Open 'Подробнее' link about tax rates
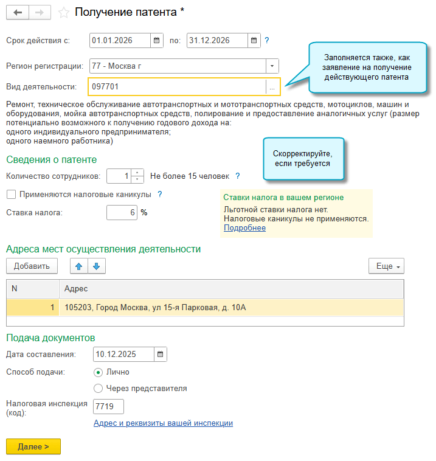436x461 pixels. click(244, 228)
